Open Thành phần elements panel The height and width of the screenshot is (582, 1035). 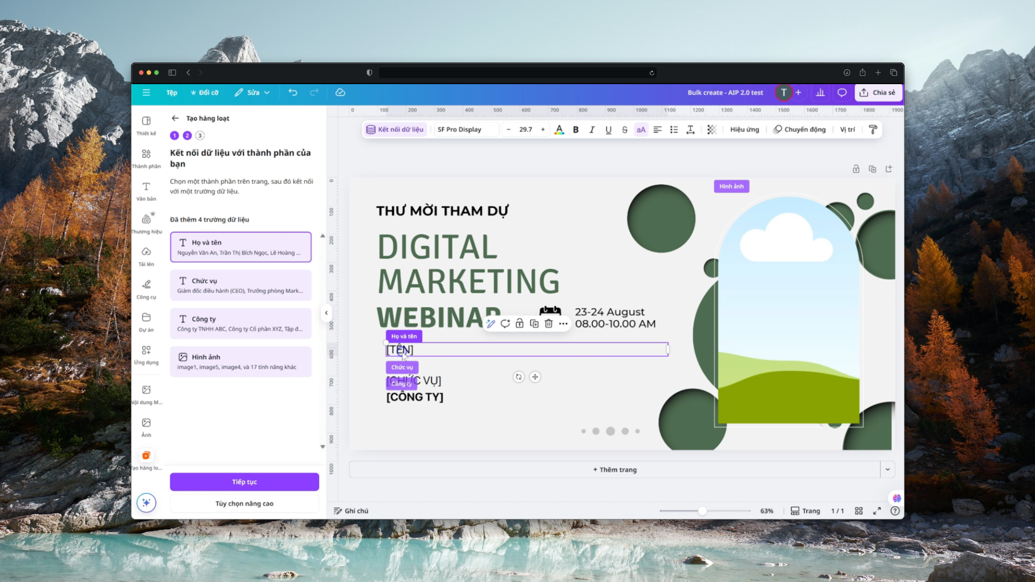146,158
